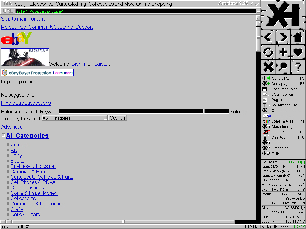Open the Business & Industrial category
The height and width of the screenshot is (229, 306).
(33, 166)
